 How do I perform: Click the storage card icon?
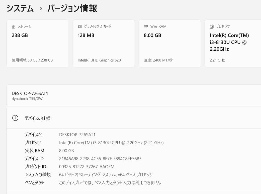coord(13,26)
